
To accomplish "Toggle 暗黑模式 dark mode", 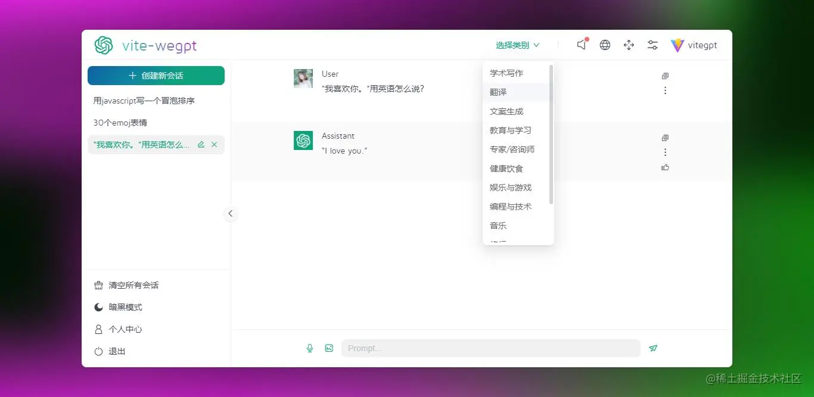I will pyautogui.click(x=119, y=307).
